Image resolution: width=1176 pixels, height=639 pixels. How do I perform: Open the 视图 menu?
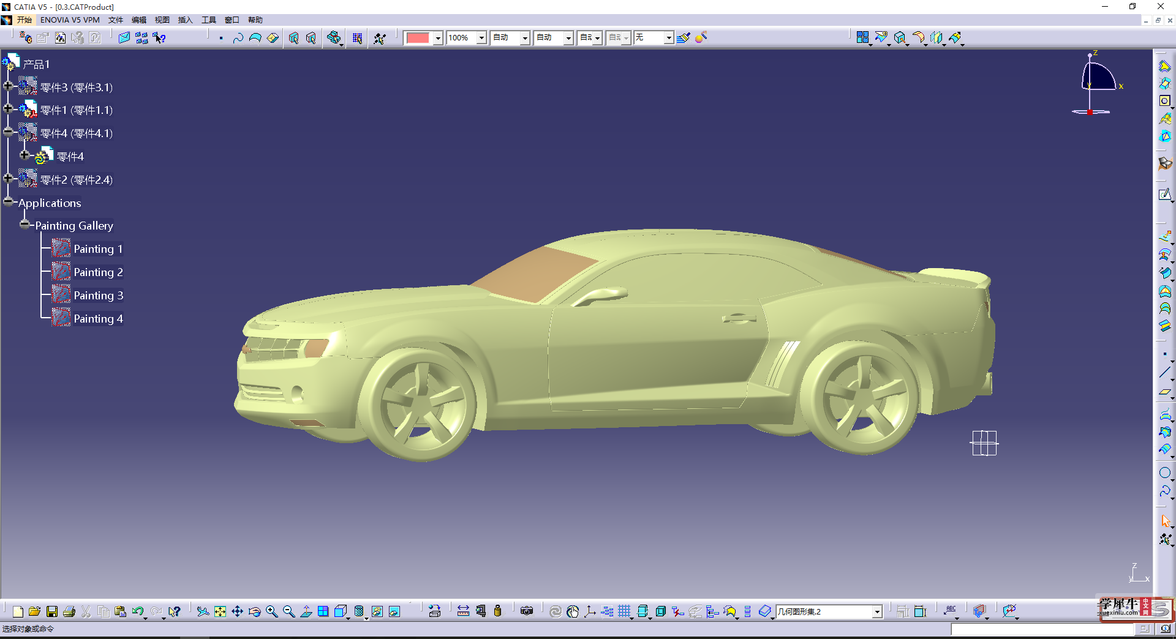[162, 20]
